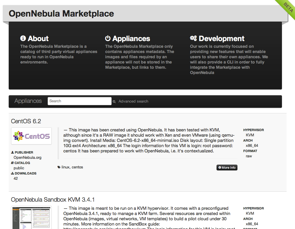The image size is (295, 229).
Task: Click publisher value OpenNebula.org
Action: click(x=28, y=158)
